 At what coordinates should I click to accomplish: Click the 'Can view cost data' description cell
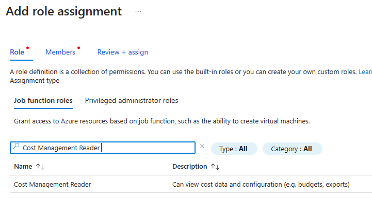point(261,185)
